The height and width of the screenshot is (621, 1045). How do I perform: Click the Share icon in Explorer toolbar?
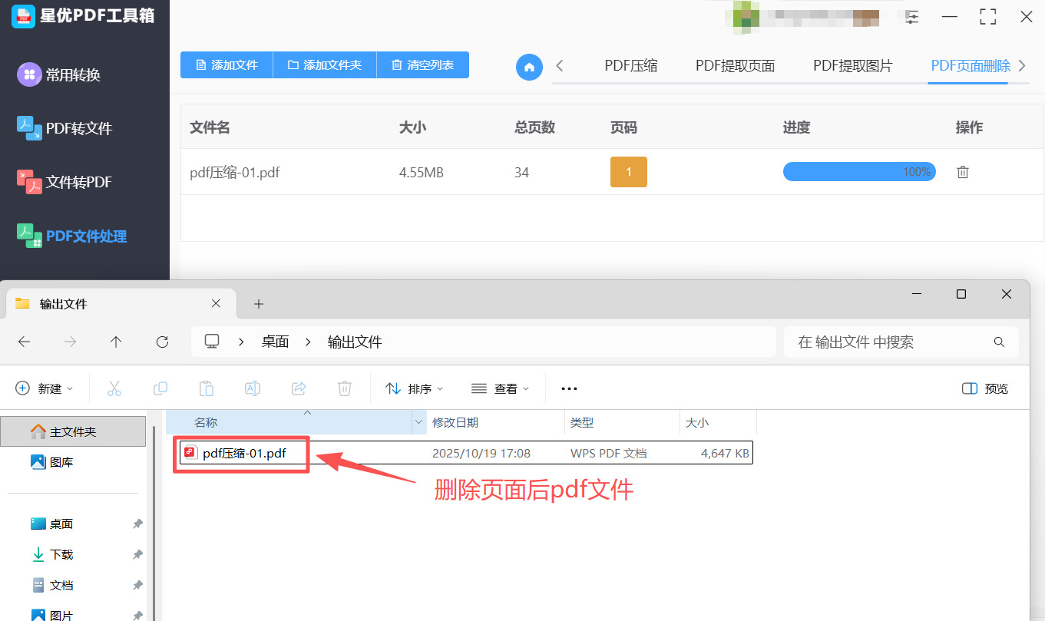(299, 388)
